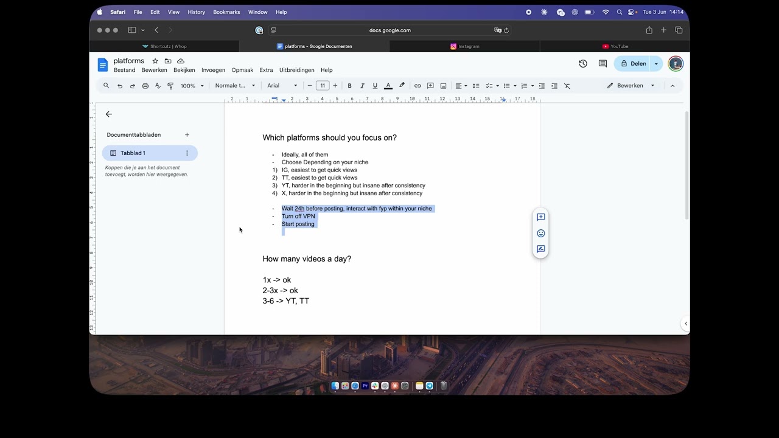Open version history clock icon

click(x=583, y=63)
